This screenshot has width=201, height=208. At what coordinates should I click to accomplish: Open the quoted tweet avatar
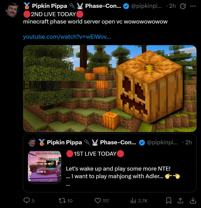32,143
